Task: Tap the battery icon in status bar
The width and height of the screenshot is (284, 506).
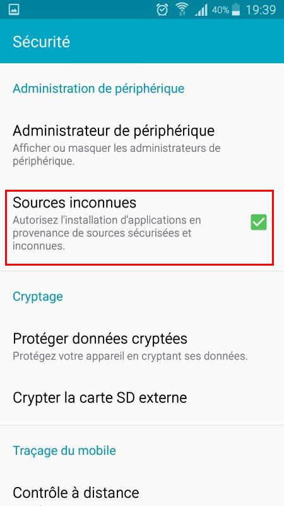Action: point(236,9)
